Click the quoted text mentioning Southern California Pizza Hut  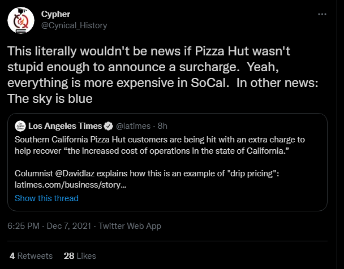point(160,145)
